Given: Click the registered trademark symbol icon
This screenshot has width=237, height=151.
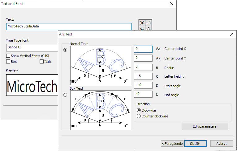Looking at the screenshot, I should (142, 23).
